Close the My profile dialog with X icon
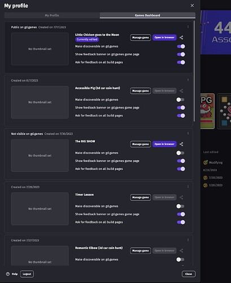The width and height of the screenshot is (231, 283). click(x=192, y=6)
